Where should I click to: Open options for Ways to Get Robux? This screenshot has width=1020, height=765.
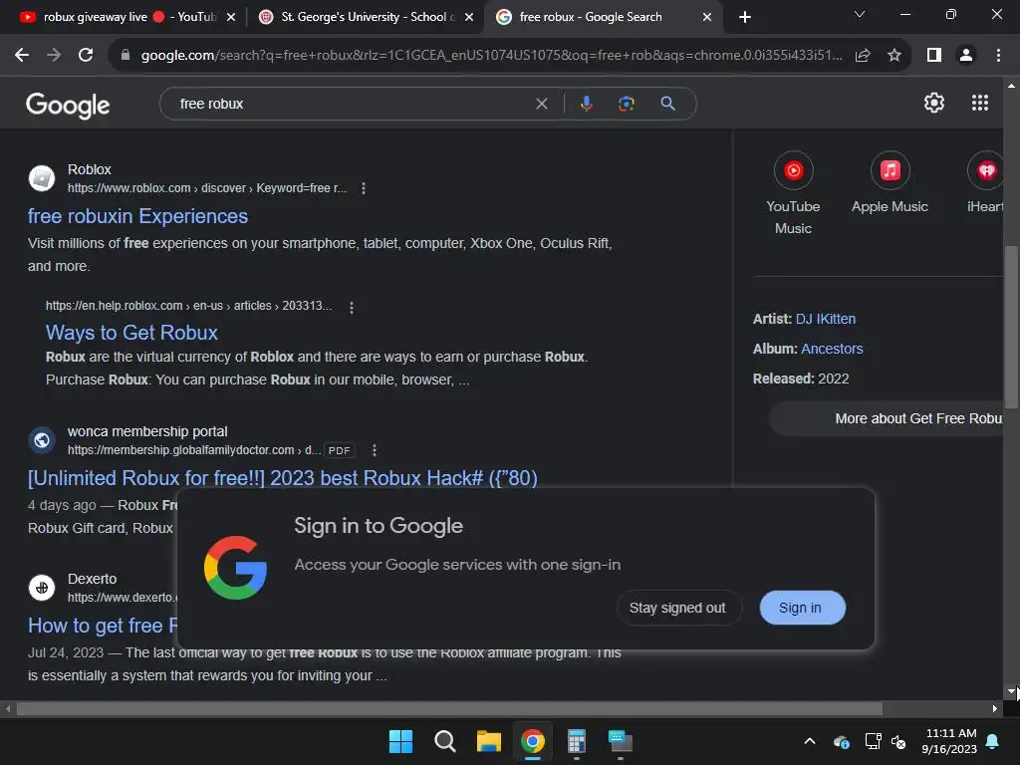352,307
